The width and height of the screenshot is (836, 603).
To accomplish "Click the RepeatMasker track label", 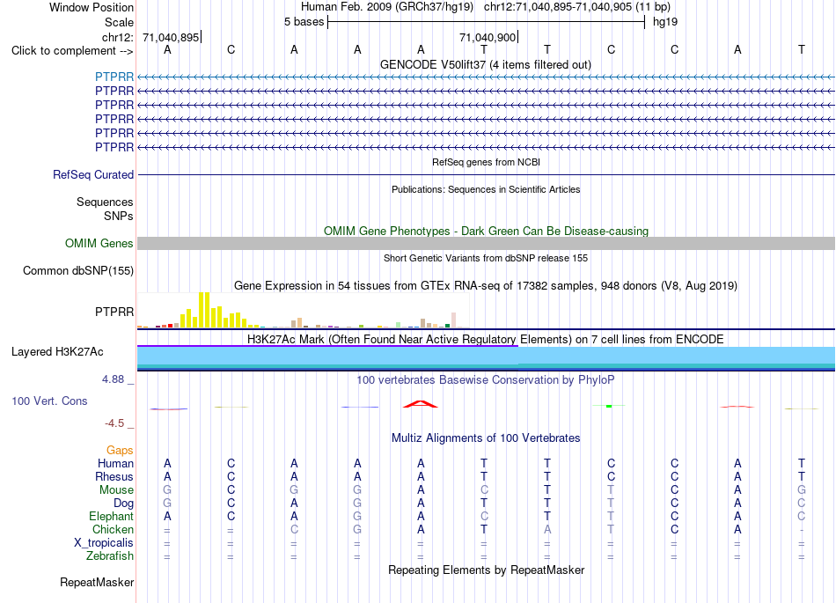I will (x=97, y=582).
